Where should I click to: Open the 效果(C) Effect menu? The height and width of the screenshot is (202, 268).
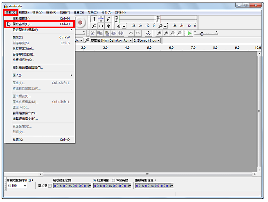92,12
